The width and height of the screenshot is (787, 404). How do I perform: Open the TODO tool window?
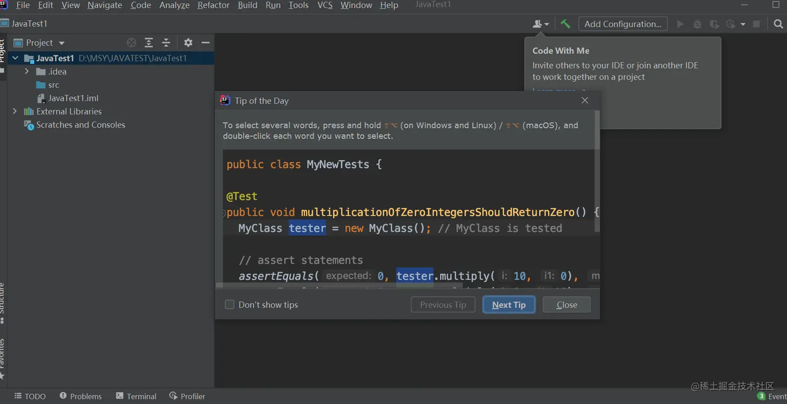tap(30, 396)
